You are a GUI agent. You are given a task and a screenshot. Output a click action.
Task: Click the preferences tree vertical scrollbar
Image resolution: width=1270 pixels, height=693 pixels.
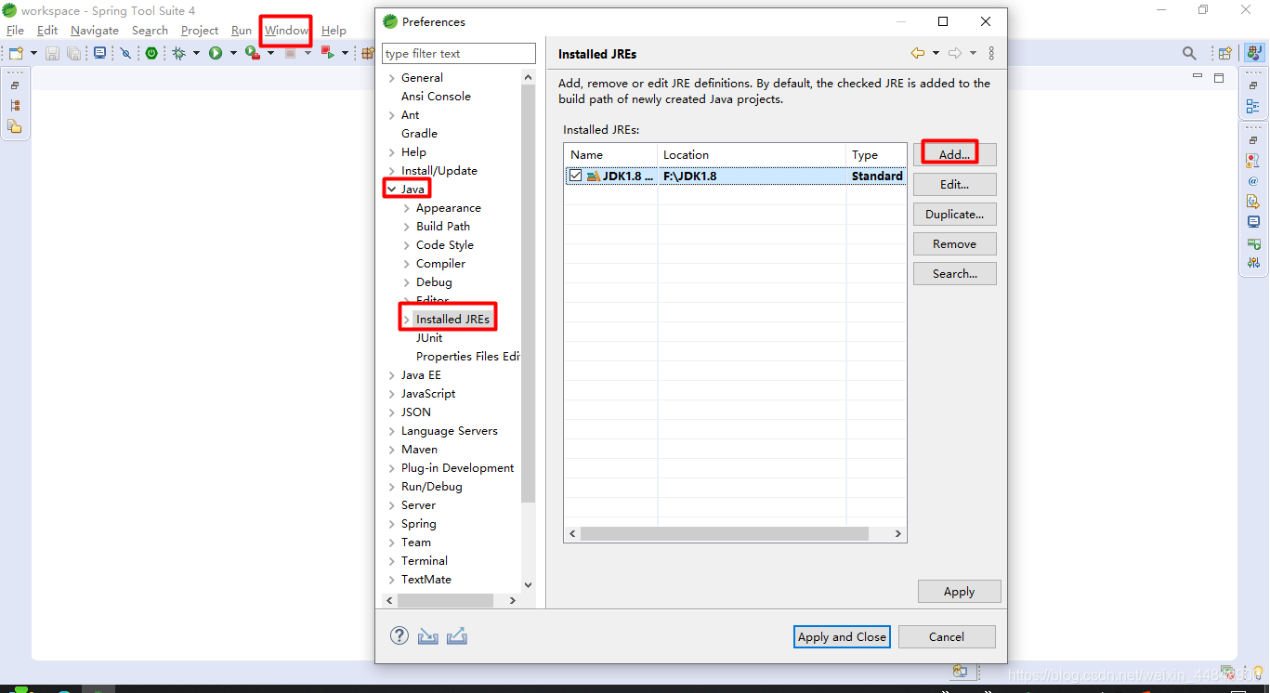pyautogui.click(x=529, y=294)
